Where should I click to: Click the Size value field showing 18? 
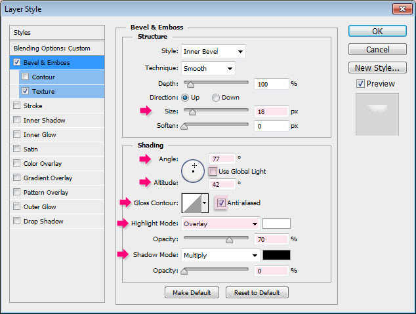click(x=271, y=111)
